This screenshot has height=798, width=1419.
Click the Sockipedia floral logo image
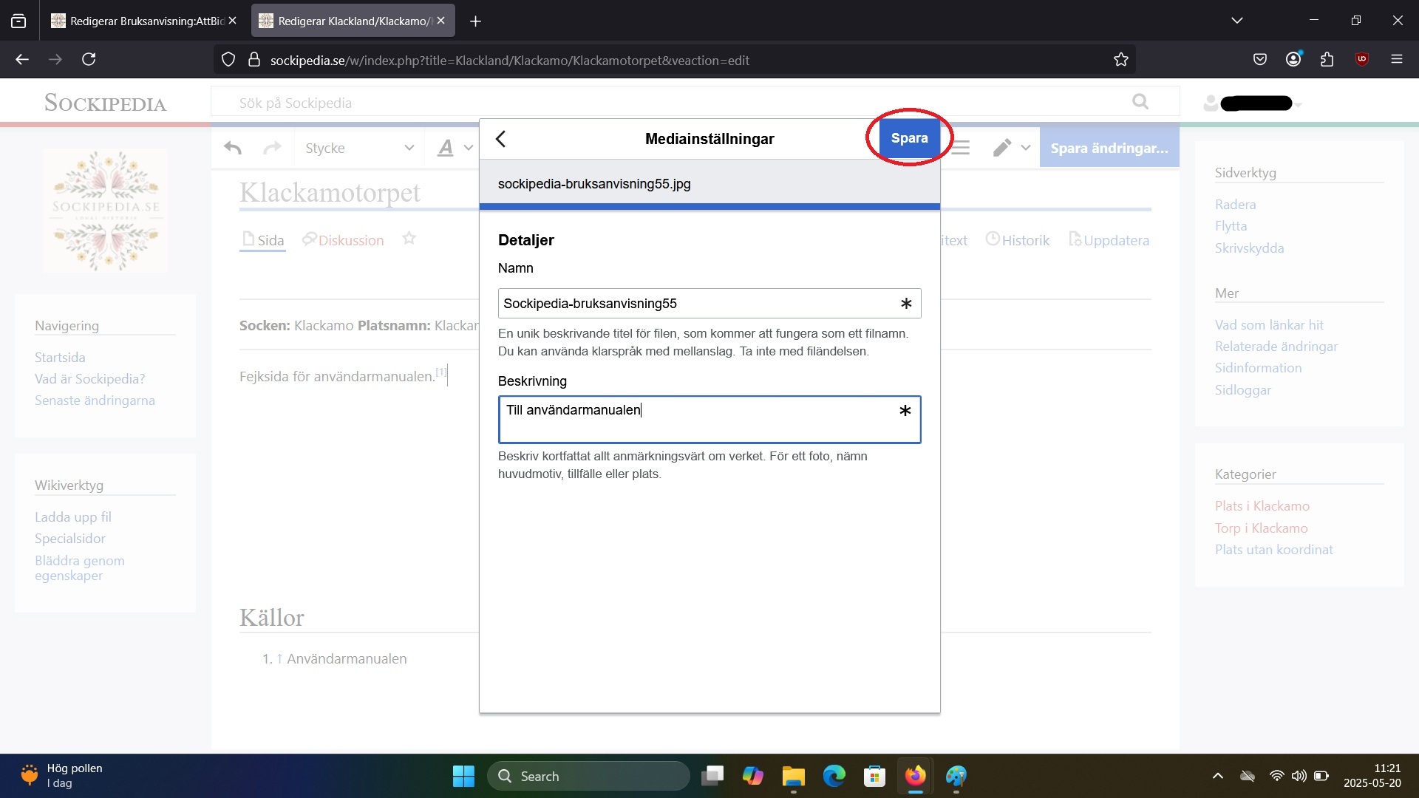coord(105,211)
